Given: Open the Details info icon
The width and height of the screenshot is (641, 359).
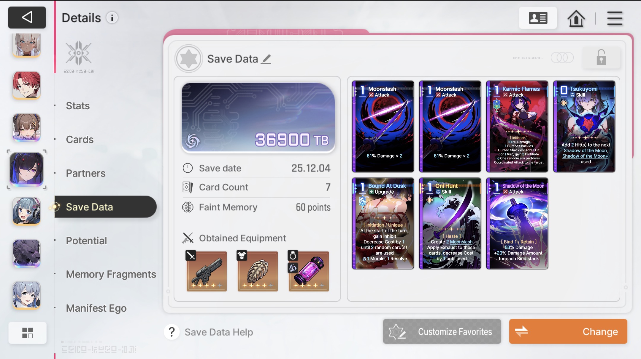Looking at the screenshot, I should coord(112,18).
